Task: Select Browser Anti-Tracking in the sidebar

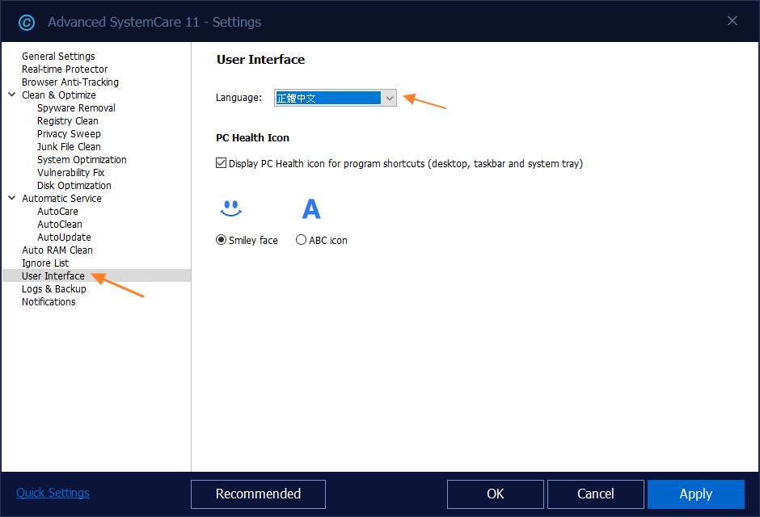Action: click(70, 82)
